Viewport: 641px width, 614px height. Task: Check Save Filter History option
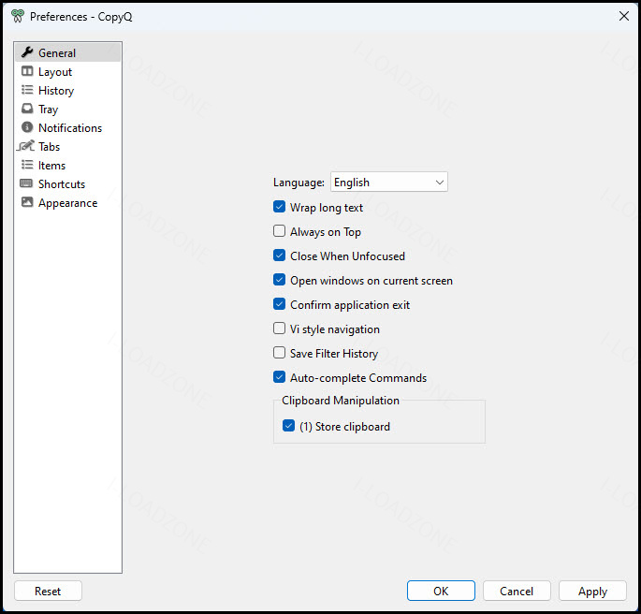click(279, 353)
